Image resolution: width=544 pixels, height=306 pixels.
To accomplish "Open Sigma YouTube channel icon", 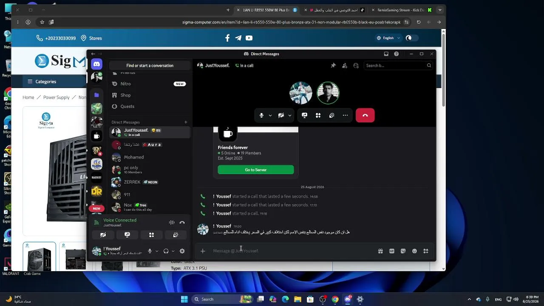I will pyautogui.click(x=249, y=38).
